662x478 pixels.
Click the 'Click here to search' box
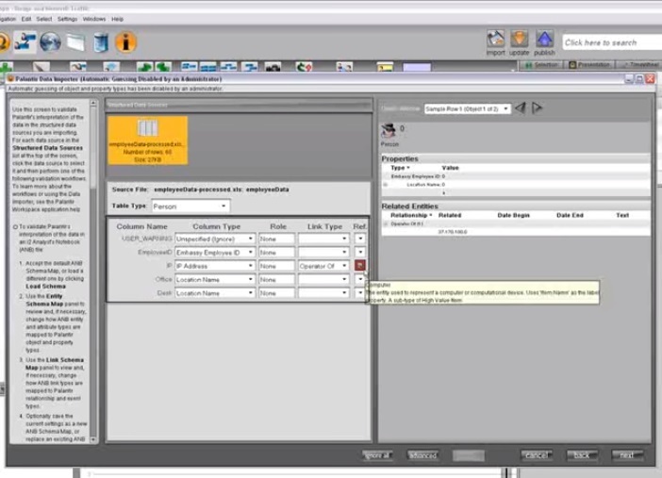[612, 42]
